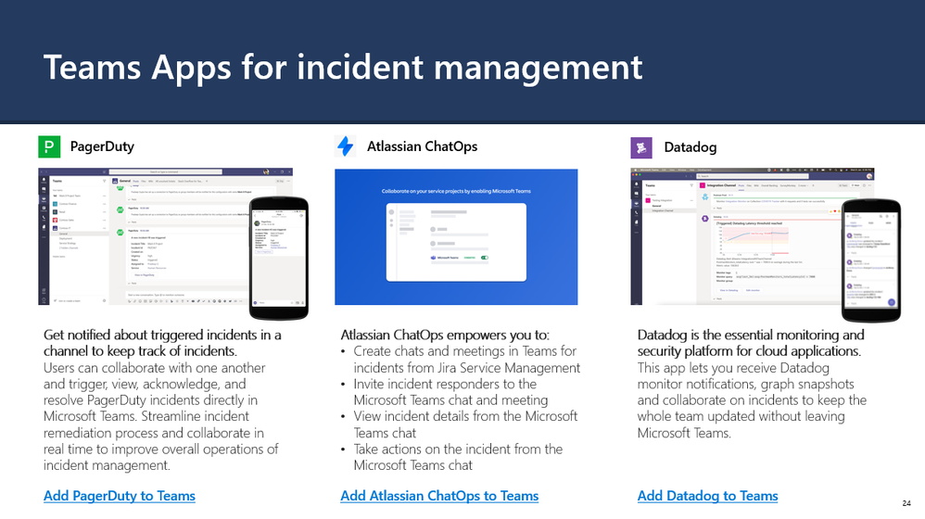Click the slide title 'Teams Apps for incident management'
This screenshot has width=925, height=519.
[343, 68]
